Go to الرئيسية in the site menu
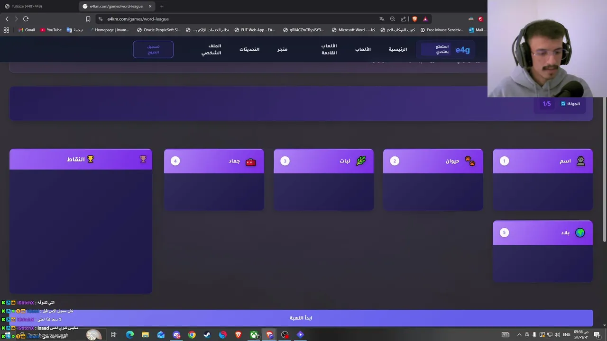Viewport: 607px width, 341px height. [x=398, y=49]
